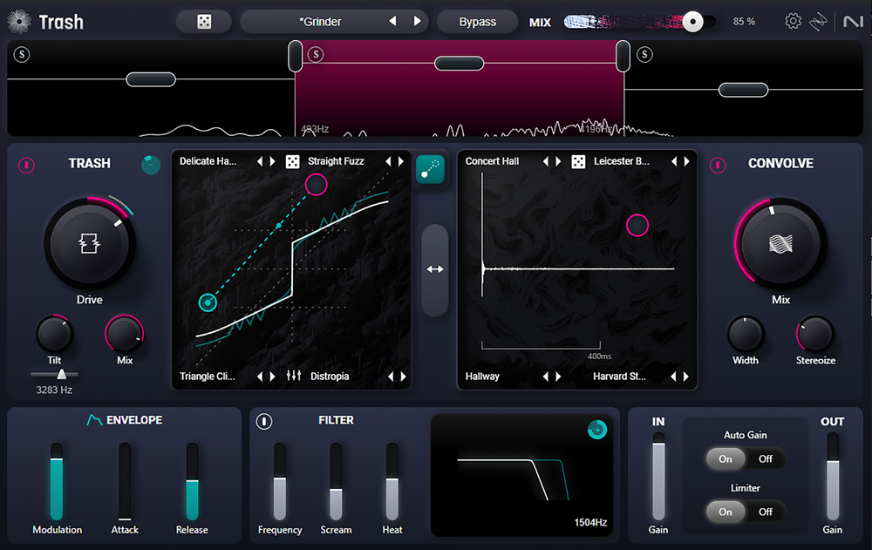
Task: Click previous arrow for Hallway
Action: pyautogui.click(x=545, y=377)
